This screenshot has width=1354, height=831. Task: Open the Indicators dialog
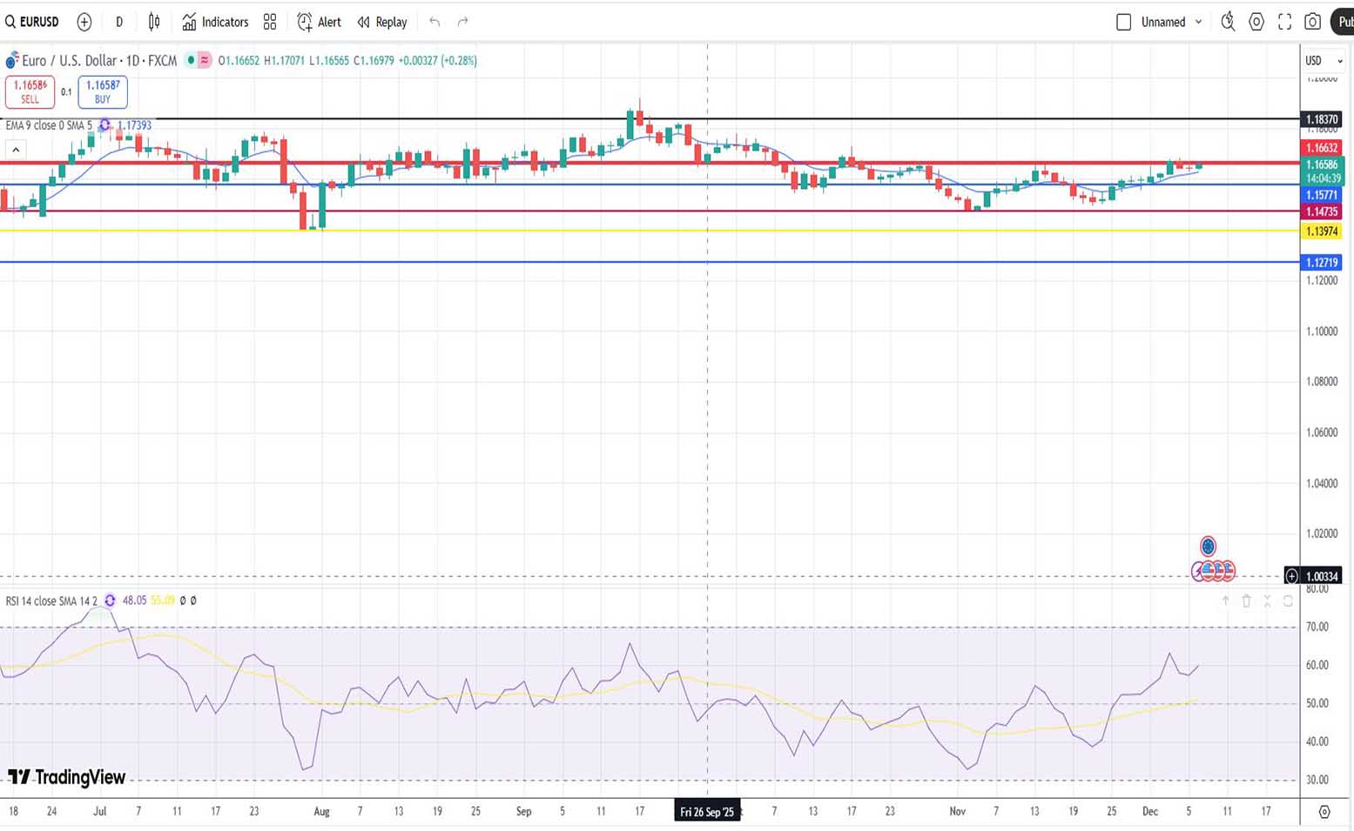pos(215,22)
